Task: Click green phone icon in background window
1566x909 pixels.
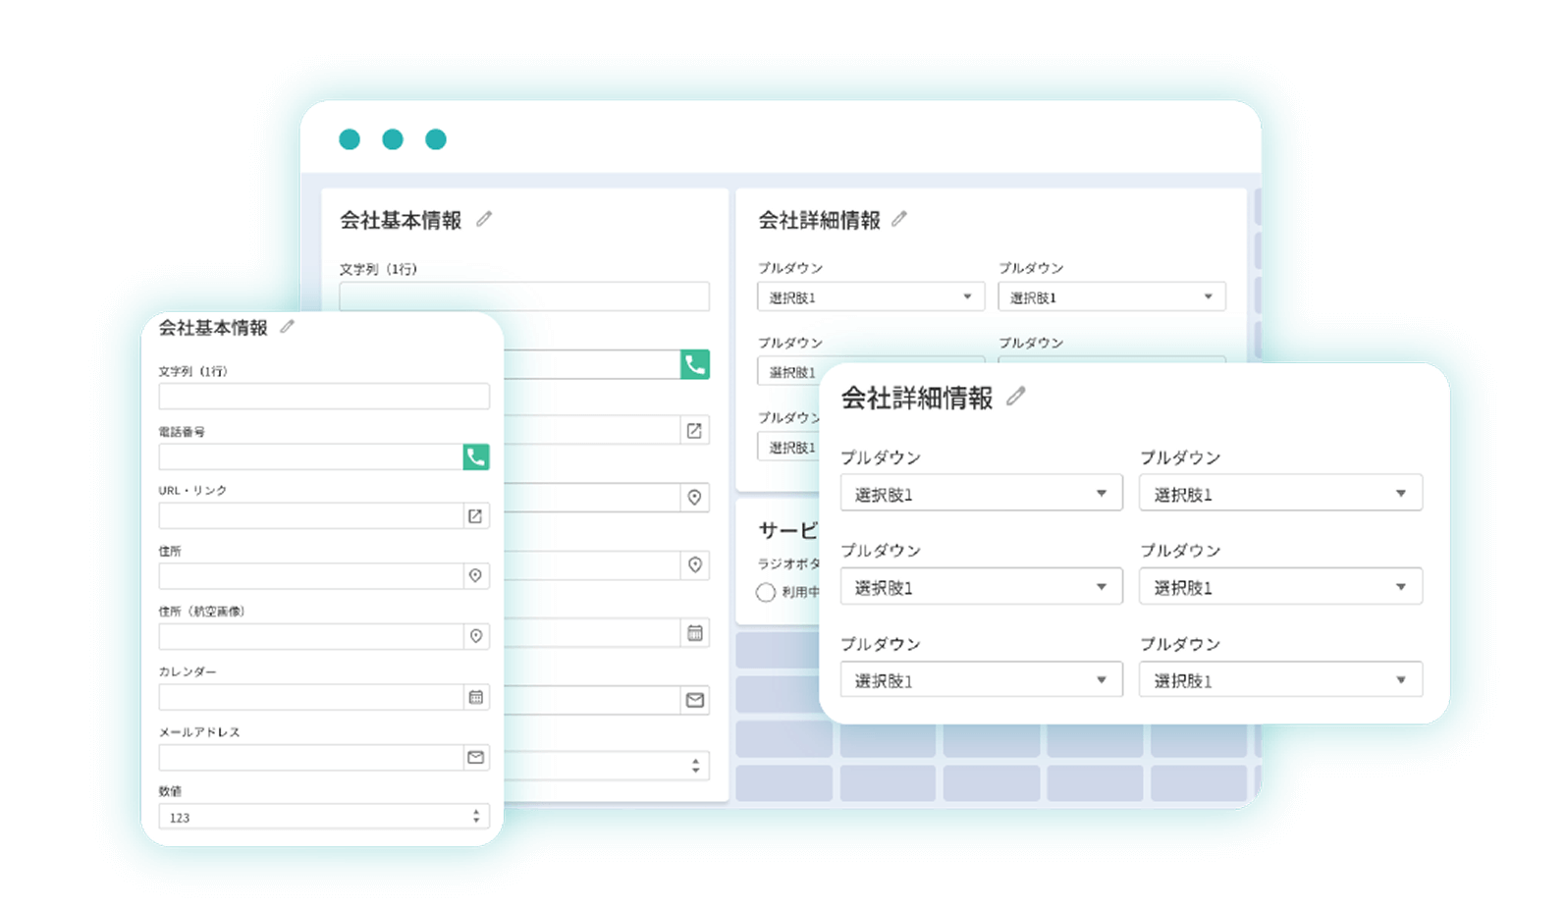Action: click(x=695, y=364)
